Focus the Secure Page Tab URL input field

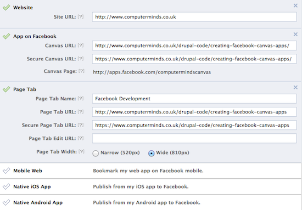tap(194, 125)
